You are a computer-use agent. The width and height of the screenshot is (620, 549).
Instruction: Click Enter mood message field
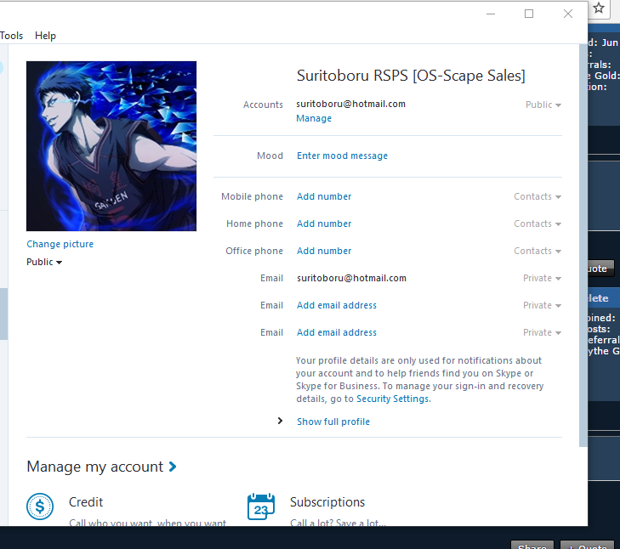tap(343, 156)
